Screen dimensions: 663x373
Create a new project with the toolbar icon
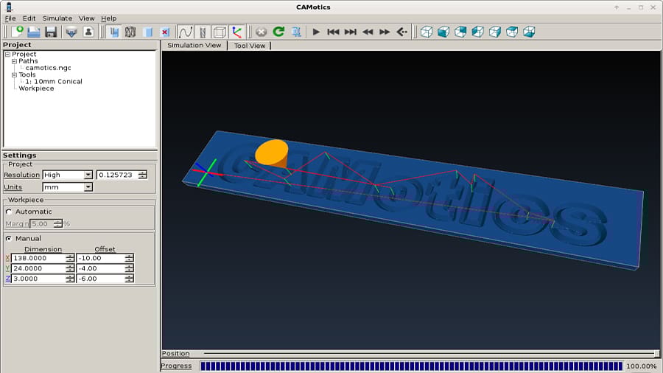coord(17,32)
